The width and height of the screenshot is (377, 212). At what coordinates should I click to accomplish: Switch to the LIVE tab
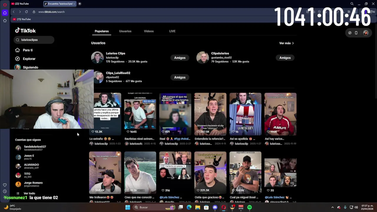172,31
